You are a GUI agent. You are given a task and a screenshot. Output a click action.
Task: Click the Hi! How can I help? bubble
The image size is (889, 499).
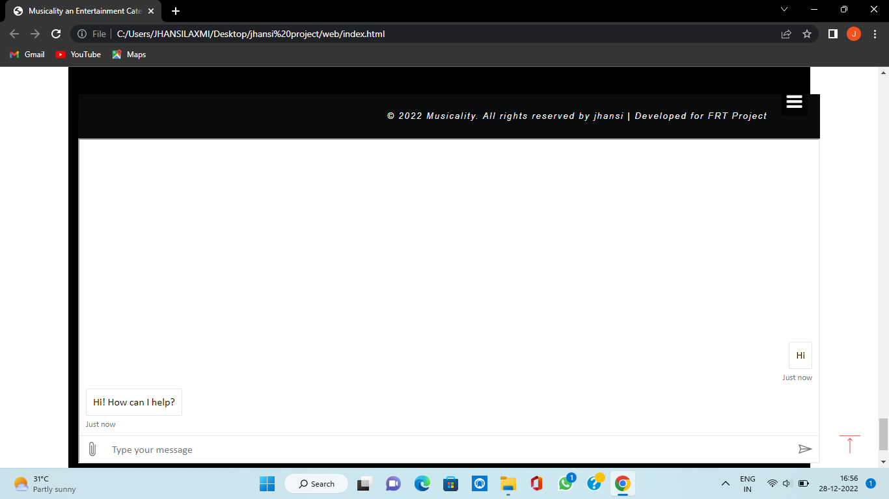[x=133, y=402]
